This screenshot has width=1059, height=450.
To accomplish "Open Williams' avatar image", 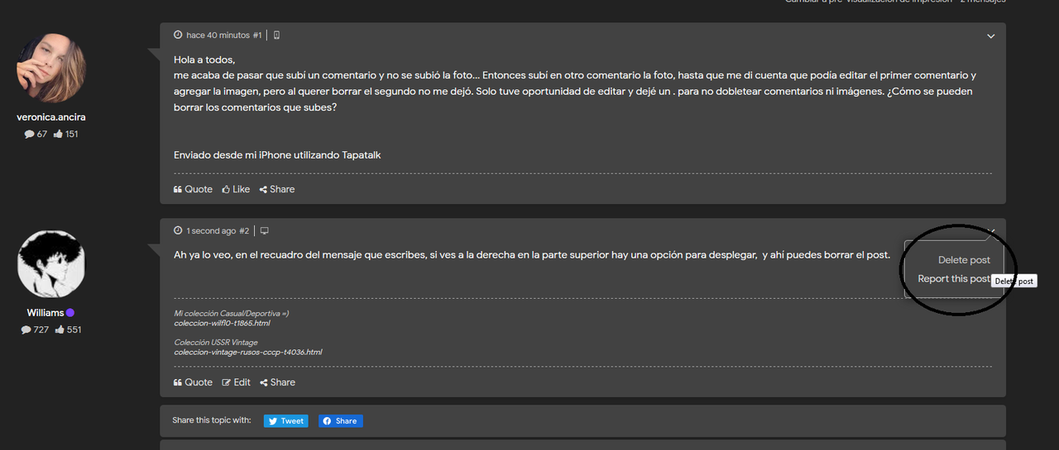I will pos(51,264).
